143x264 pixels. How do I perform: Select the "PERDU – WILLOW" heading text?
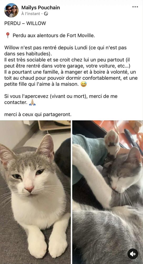point(25,23)
